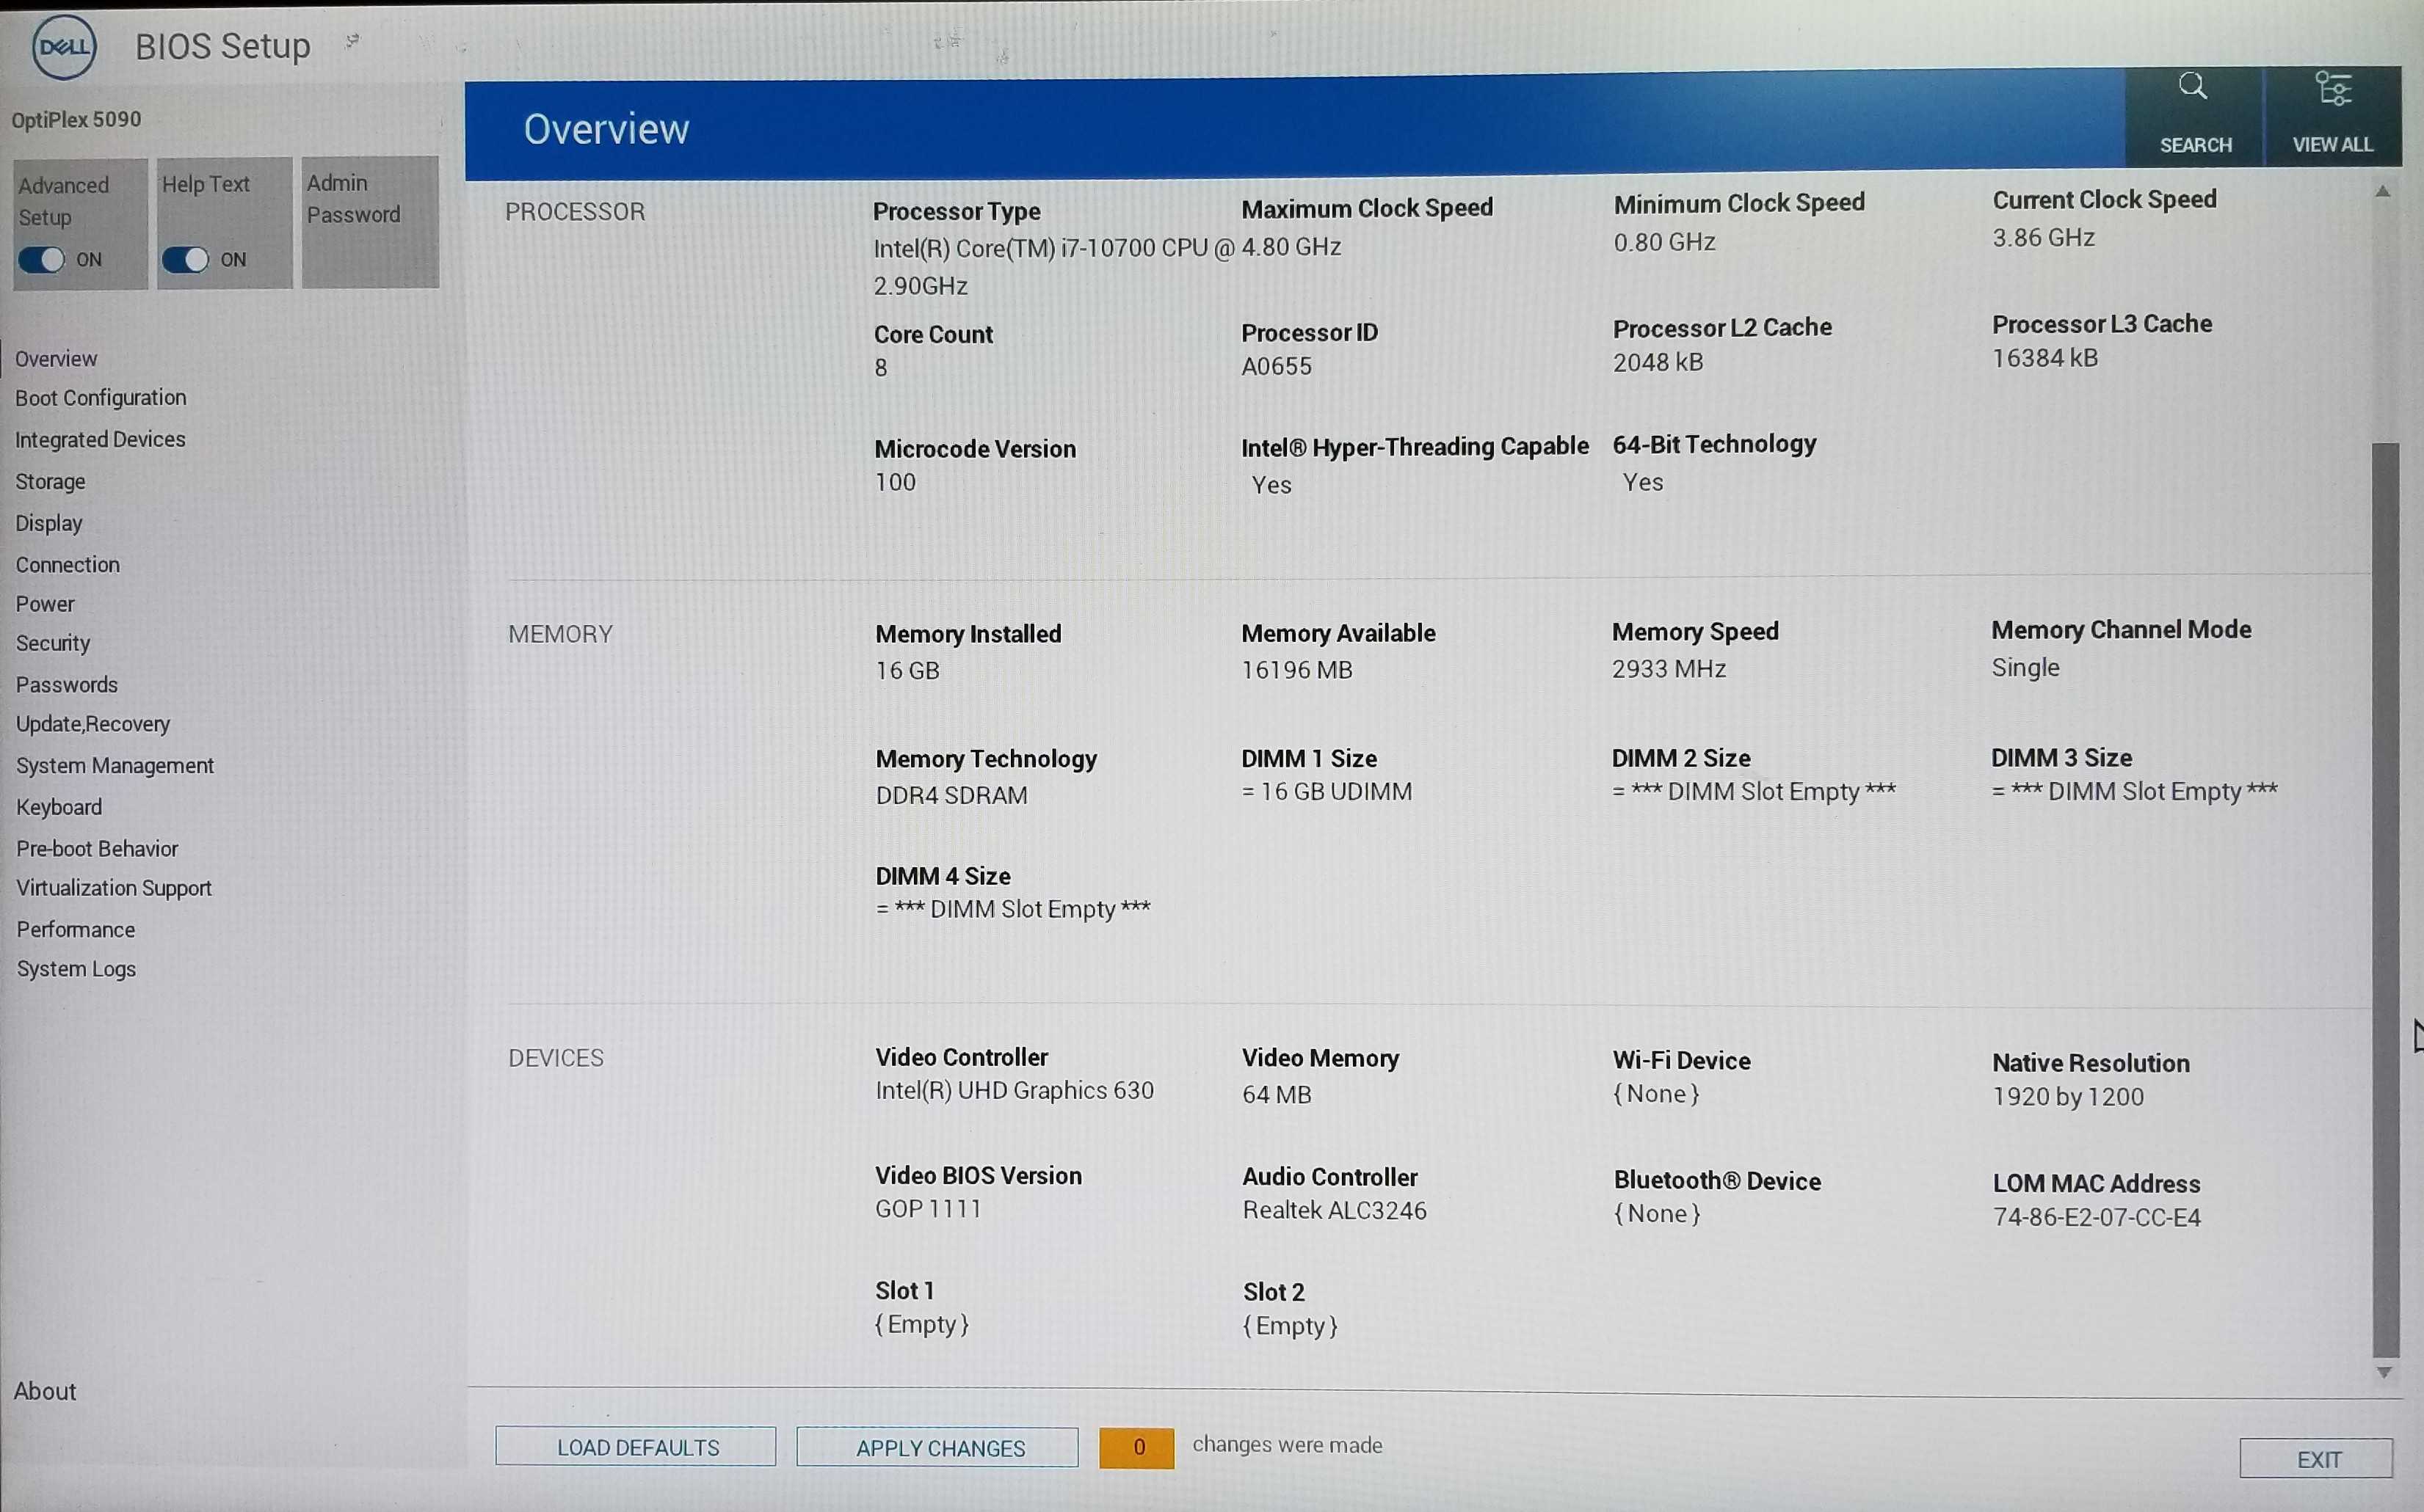Click the Video Memory value 64 MB
The width and height of the screenshot is (2424, 1512).
(1277, 1094)
